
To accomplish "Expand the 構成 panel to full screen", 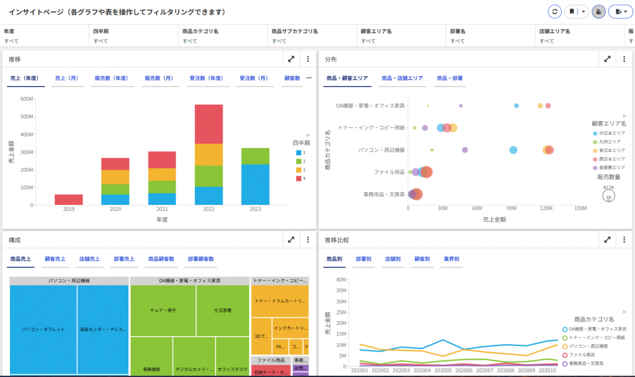I will pyautogui.click(x=291, y=240).
